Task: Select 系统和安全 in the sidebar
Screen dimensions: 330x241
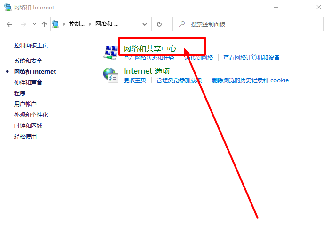Action: click(28, 61)
